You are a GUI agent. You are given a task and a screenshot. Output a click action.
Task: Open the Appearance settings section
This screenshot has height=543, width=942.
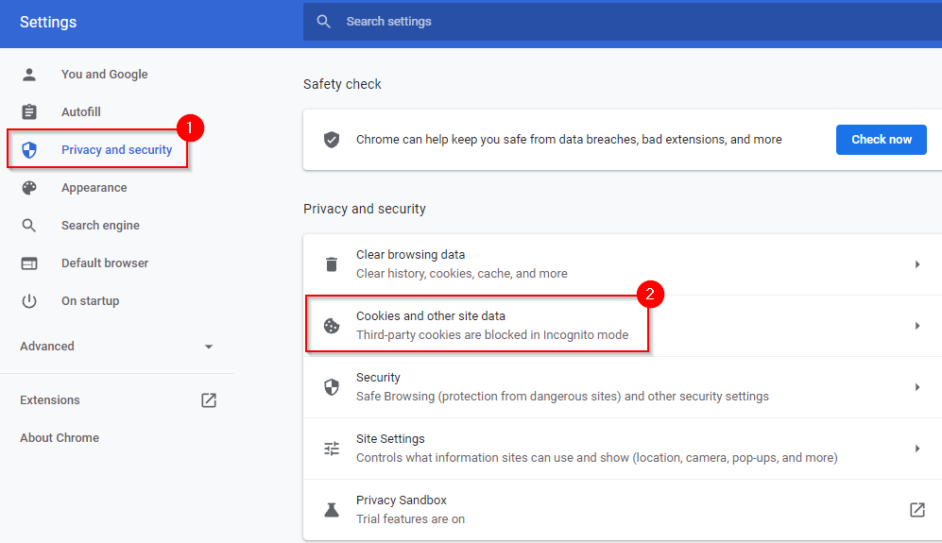[94, 188]
